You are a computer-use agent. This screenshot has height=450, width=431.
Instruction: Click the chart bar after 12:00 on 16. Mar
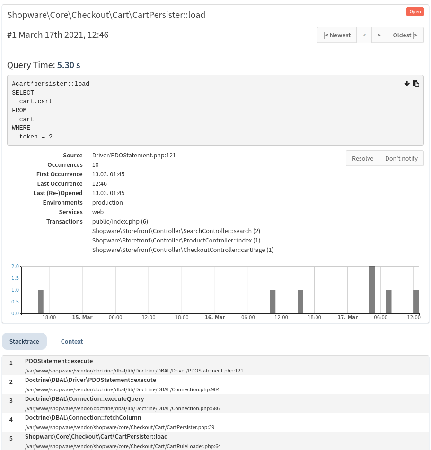tap(300, 302)
